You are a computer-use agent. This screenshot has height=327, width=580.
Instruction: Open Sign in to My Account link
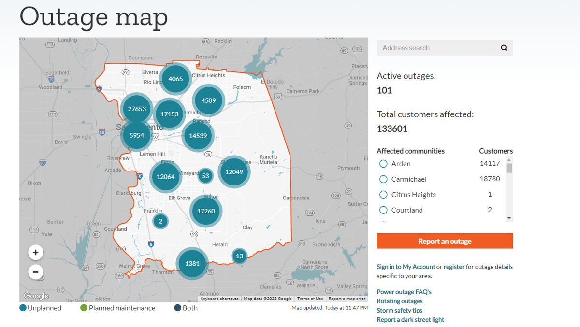pyautogui.click(x=406, y=267)
